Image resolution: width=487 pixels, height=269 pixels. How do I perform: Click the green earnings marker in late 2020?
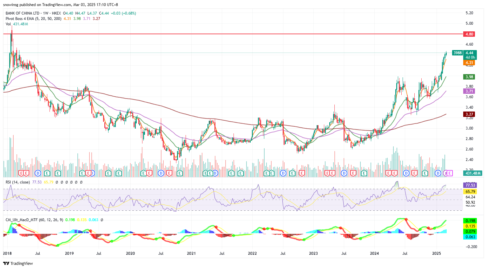180,173
